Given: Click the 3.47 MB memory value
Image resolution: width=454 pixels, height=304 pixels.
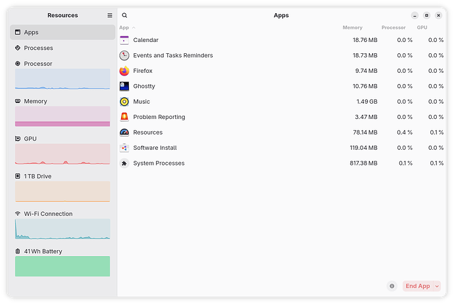Looking at the screenshot, I should [366, 117].
